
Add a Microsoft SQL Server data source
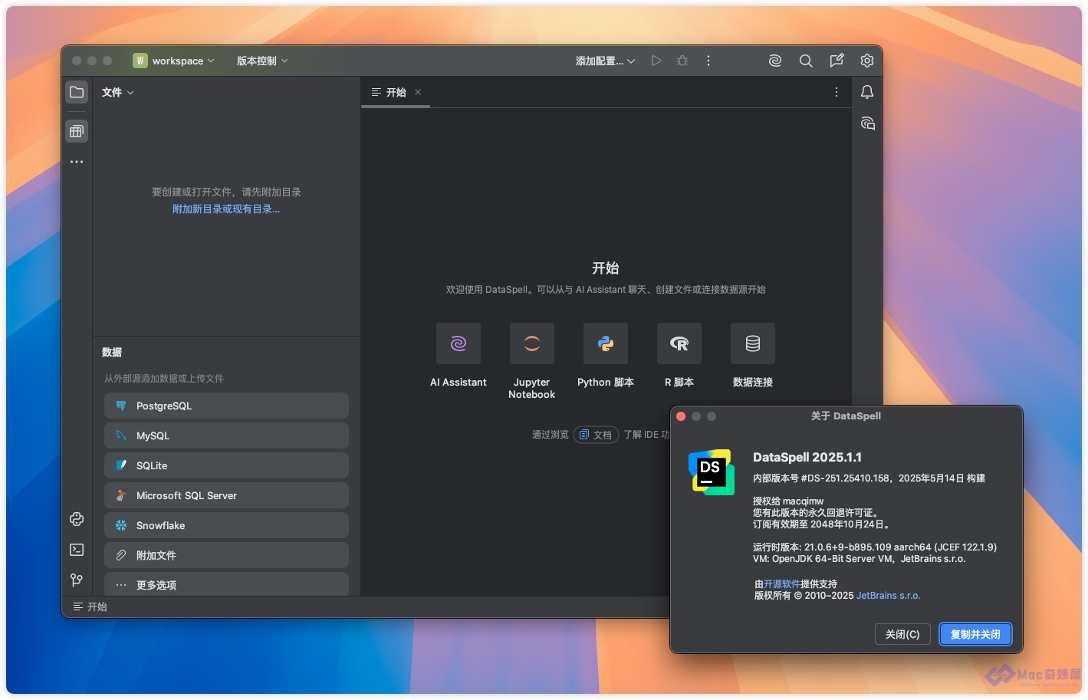pyautogui.click(x=226, y=495)
